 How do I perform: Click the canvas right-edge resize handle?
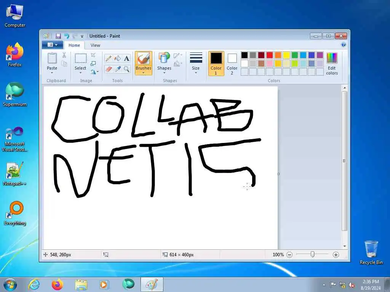[x=278, y=174]
